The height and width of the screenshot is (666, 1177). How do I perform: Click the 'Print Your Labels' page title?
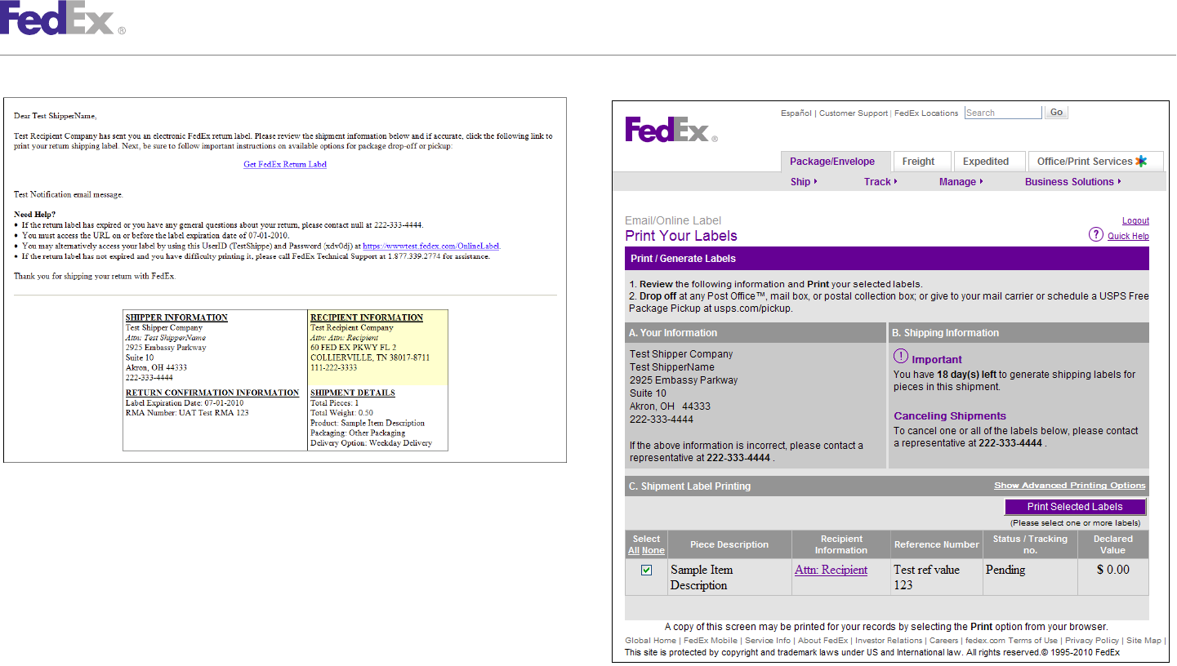pyautogui.click(x=681, y=236)
